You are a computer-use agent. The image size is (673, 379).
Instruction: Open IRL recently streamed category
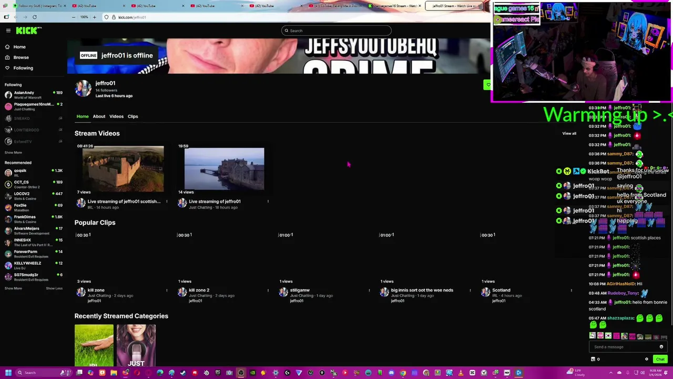pyautogui.click(x=94, y=345)
